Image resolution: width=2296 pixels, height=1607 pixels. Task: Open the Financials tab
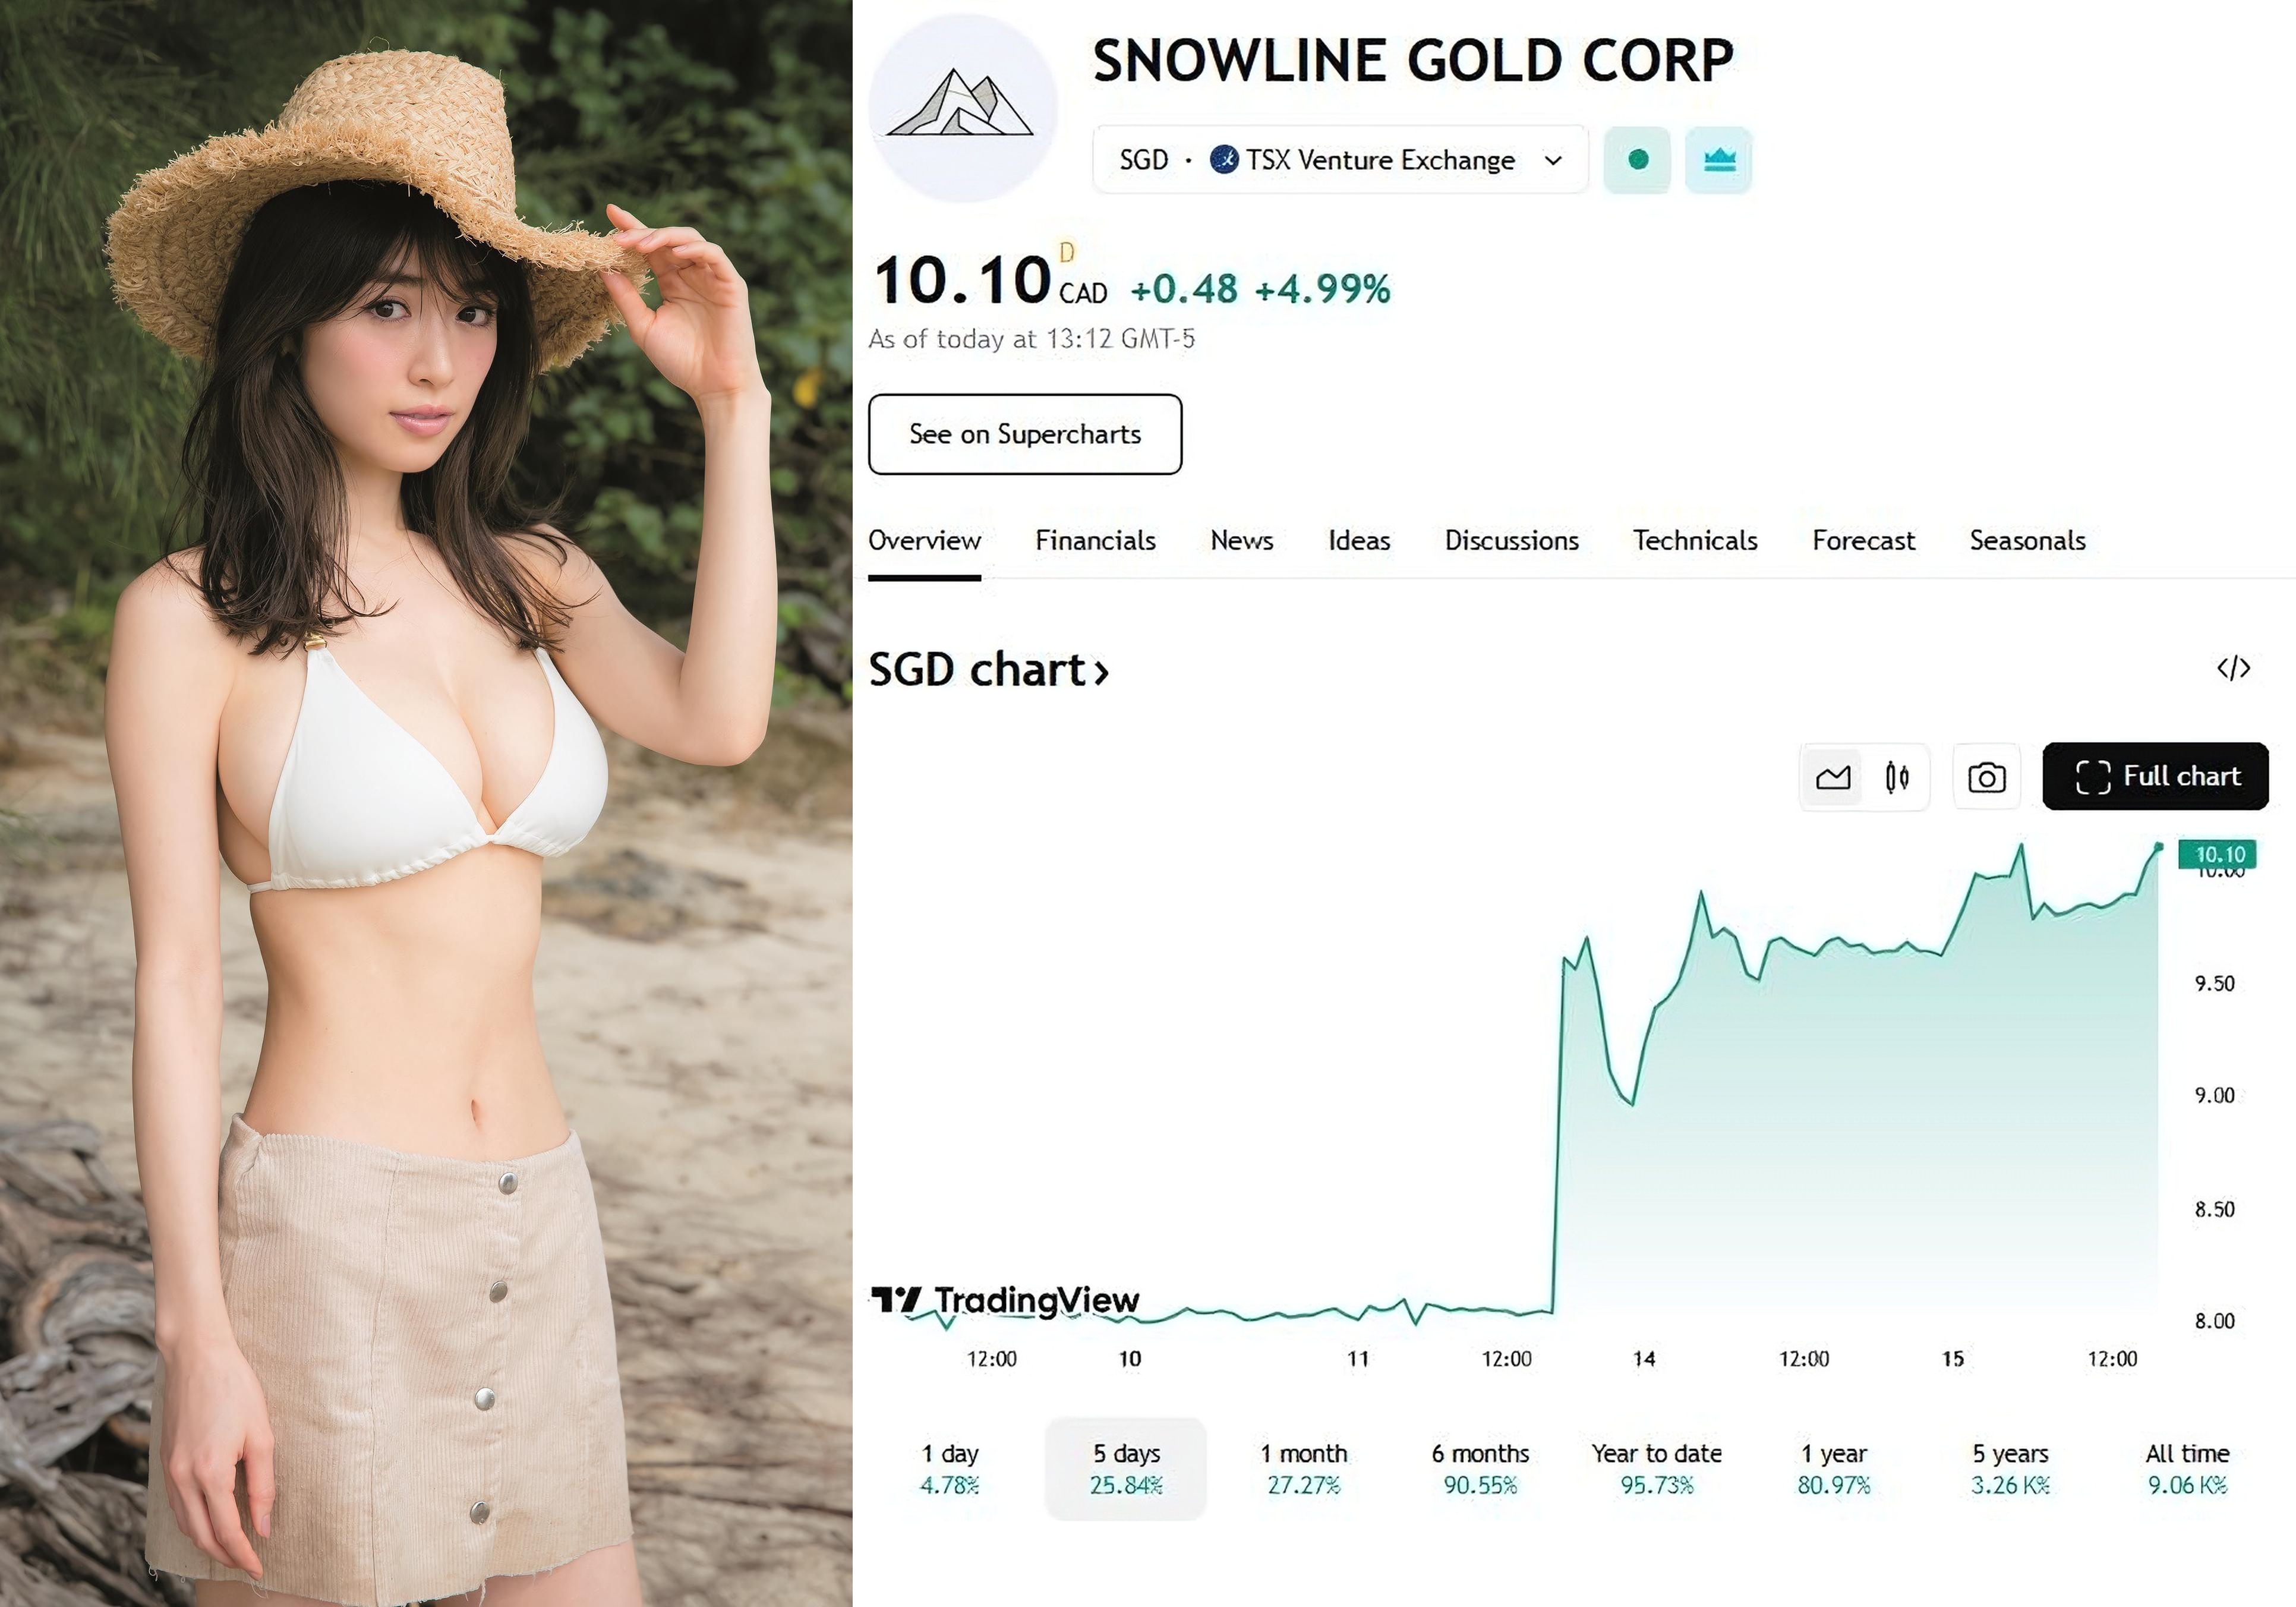point(1095,541)
